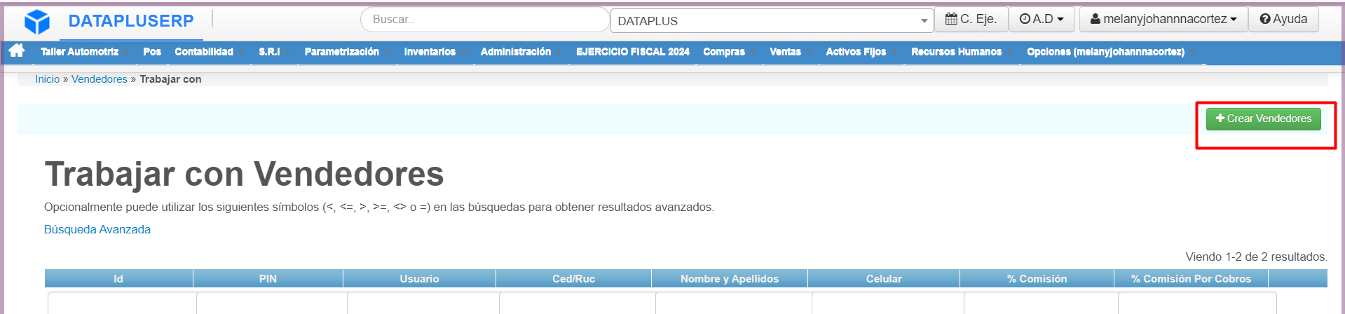This screenshot has height=314, width=1345.
Task: Click the Usuario filter input field
Action: point(423,303)
